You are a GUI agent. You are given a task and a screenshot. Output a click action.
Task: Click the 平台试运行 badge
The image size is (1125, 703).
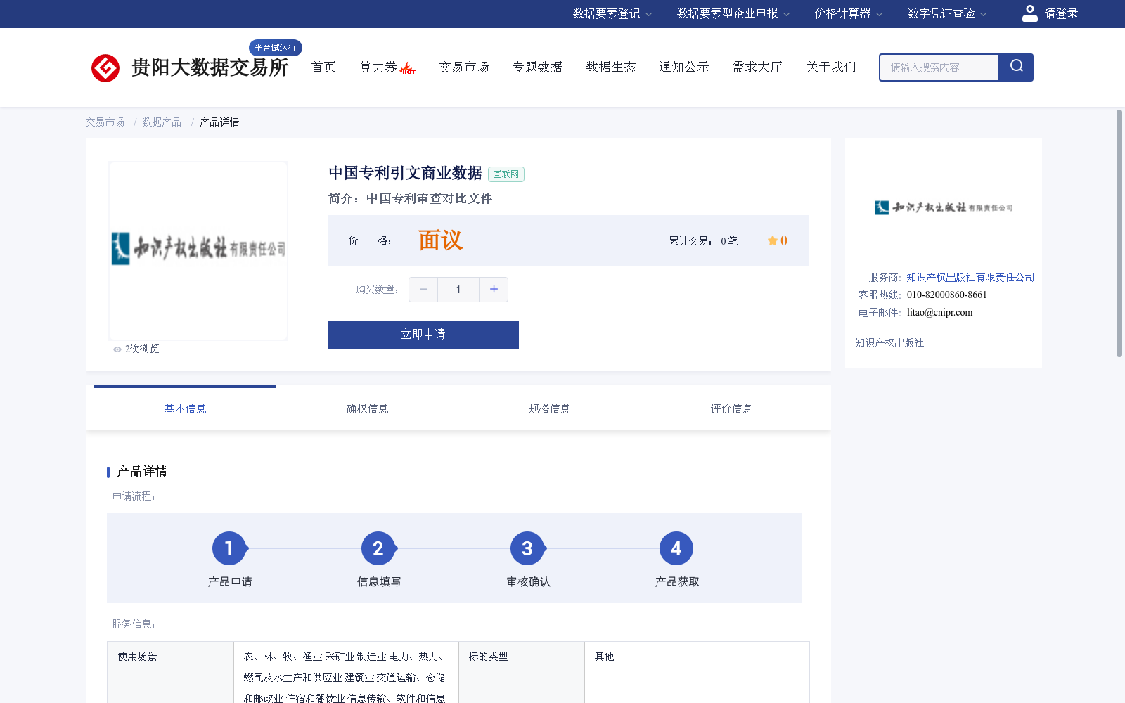[x=276, y=48]
